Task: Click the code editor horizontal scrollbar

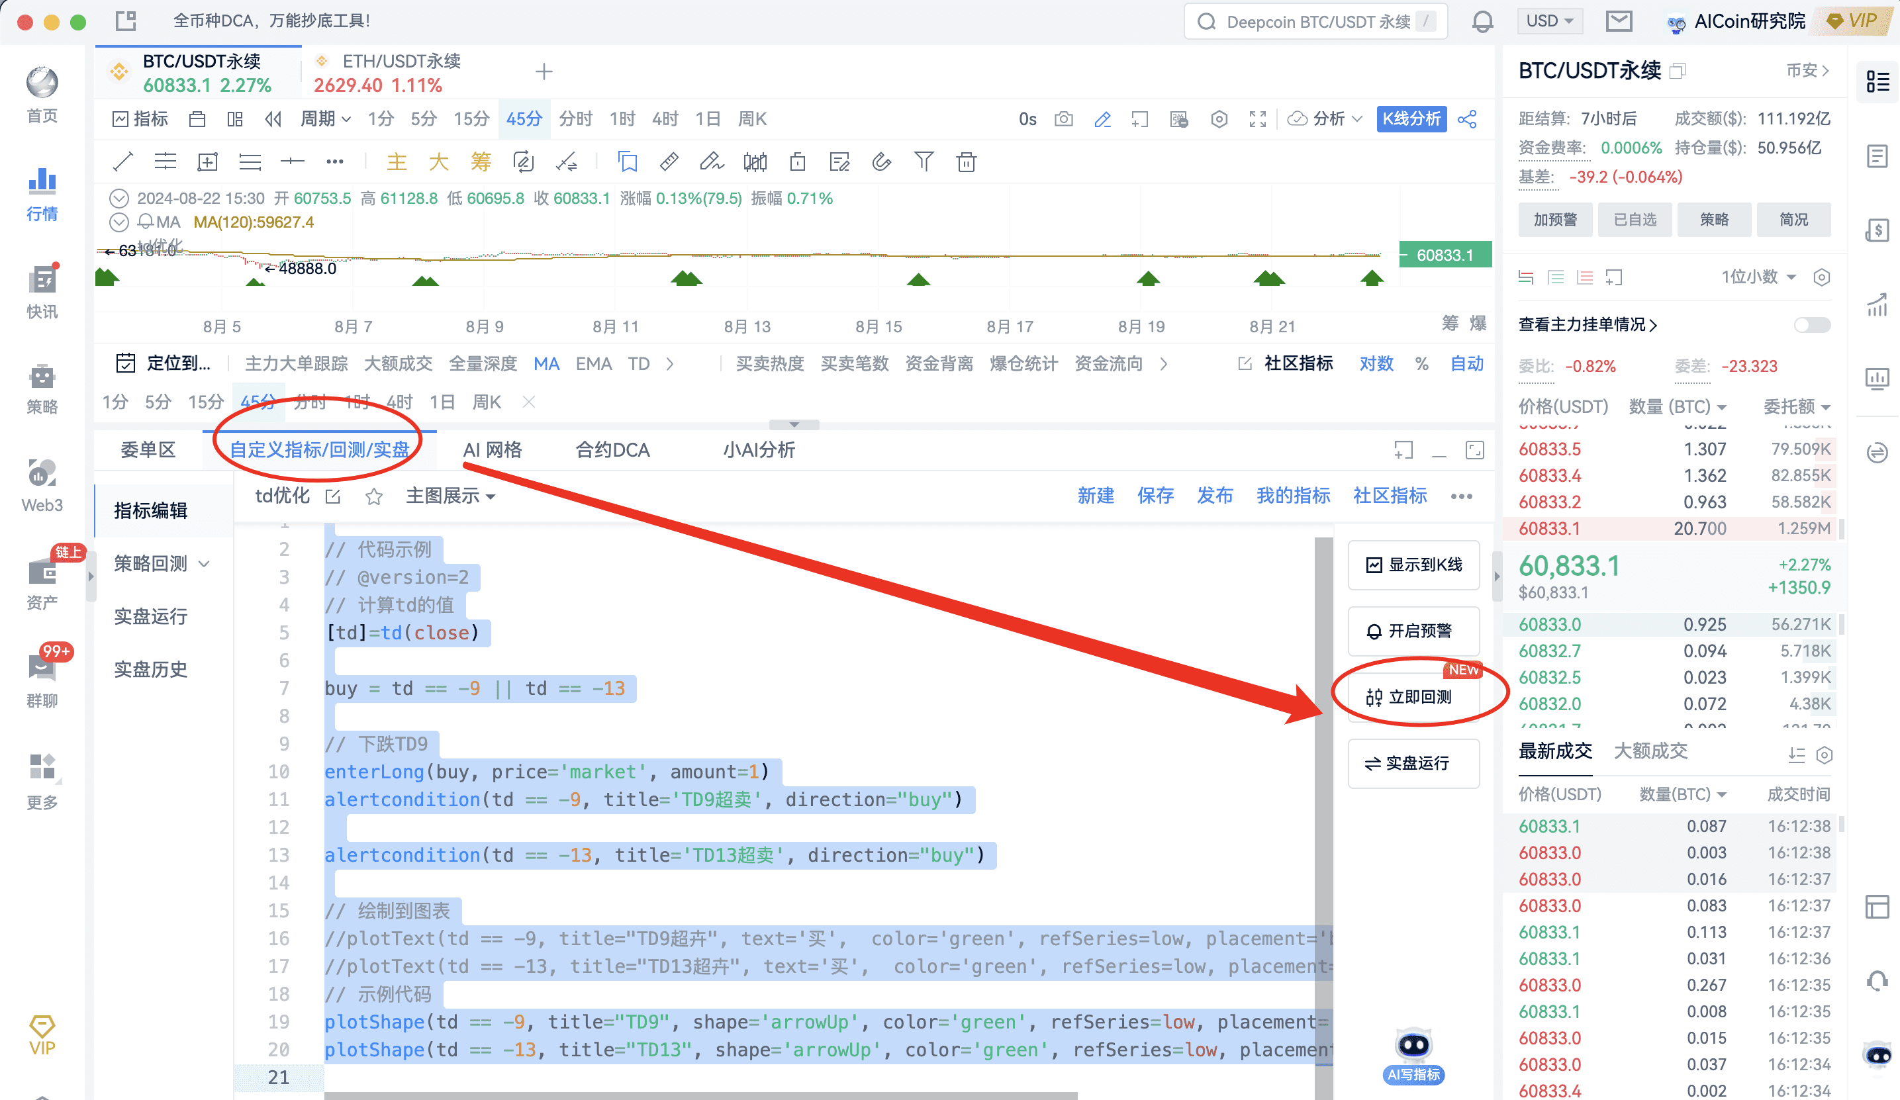Action: (x=700, y=1095)
